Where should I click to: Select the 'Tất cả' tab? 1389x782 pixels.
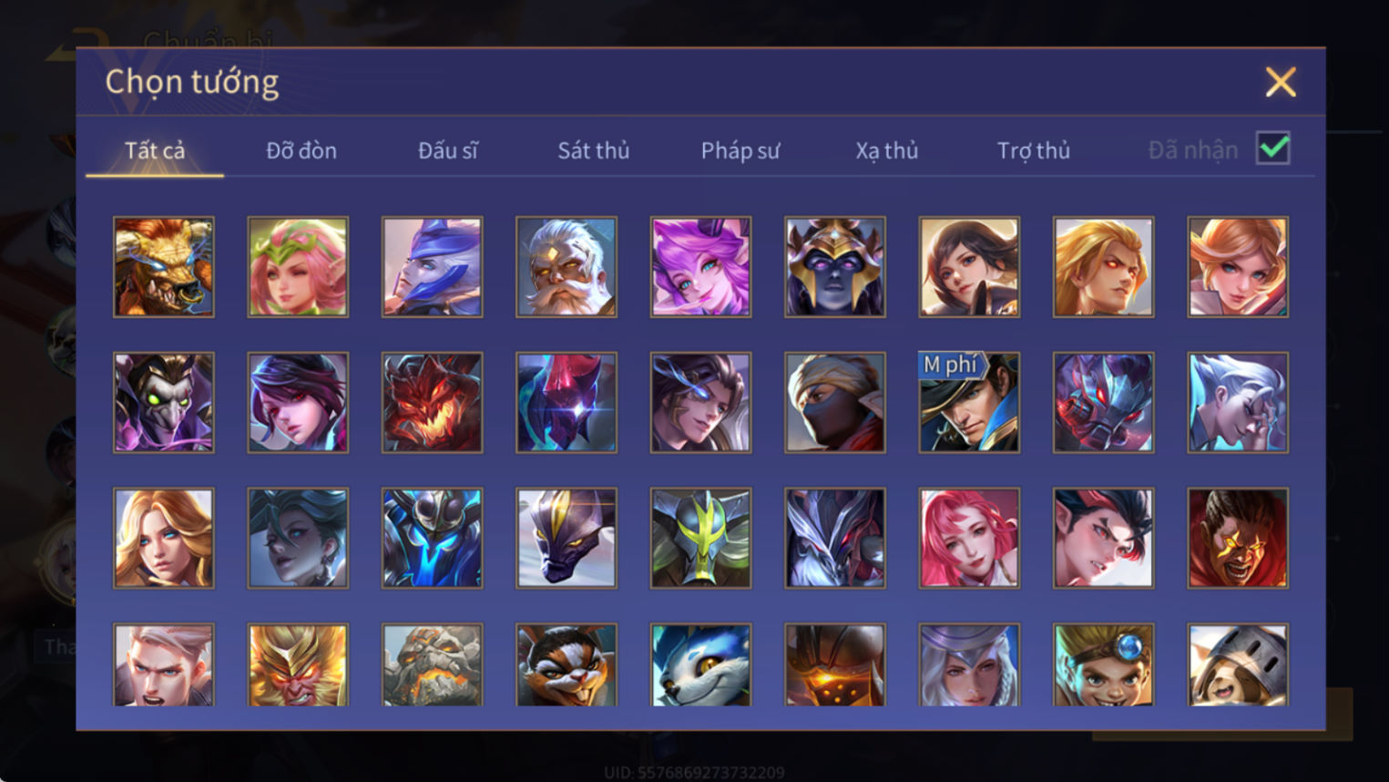(155, 150)
